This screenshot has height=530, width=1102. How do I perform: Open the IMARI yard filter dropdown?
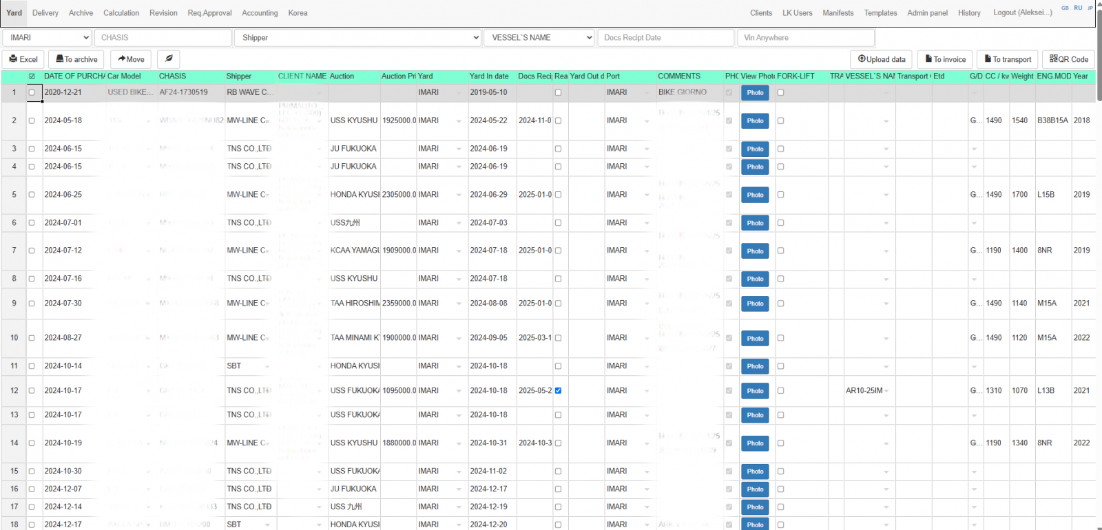pyautogui.click(x=47, y=38)
